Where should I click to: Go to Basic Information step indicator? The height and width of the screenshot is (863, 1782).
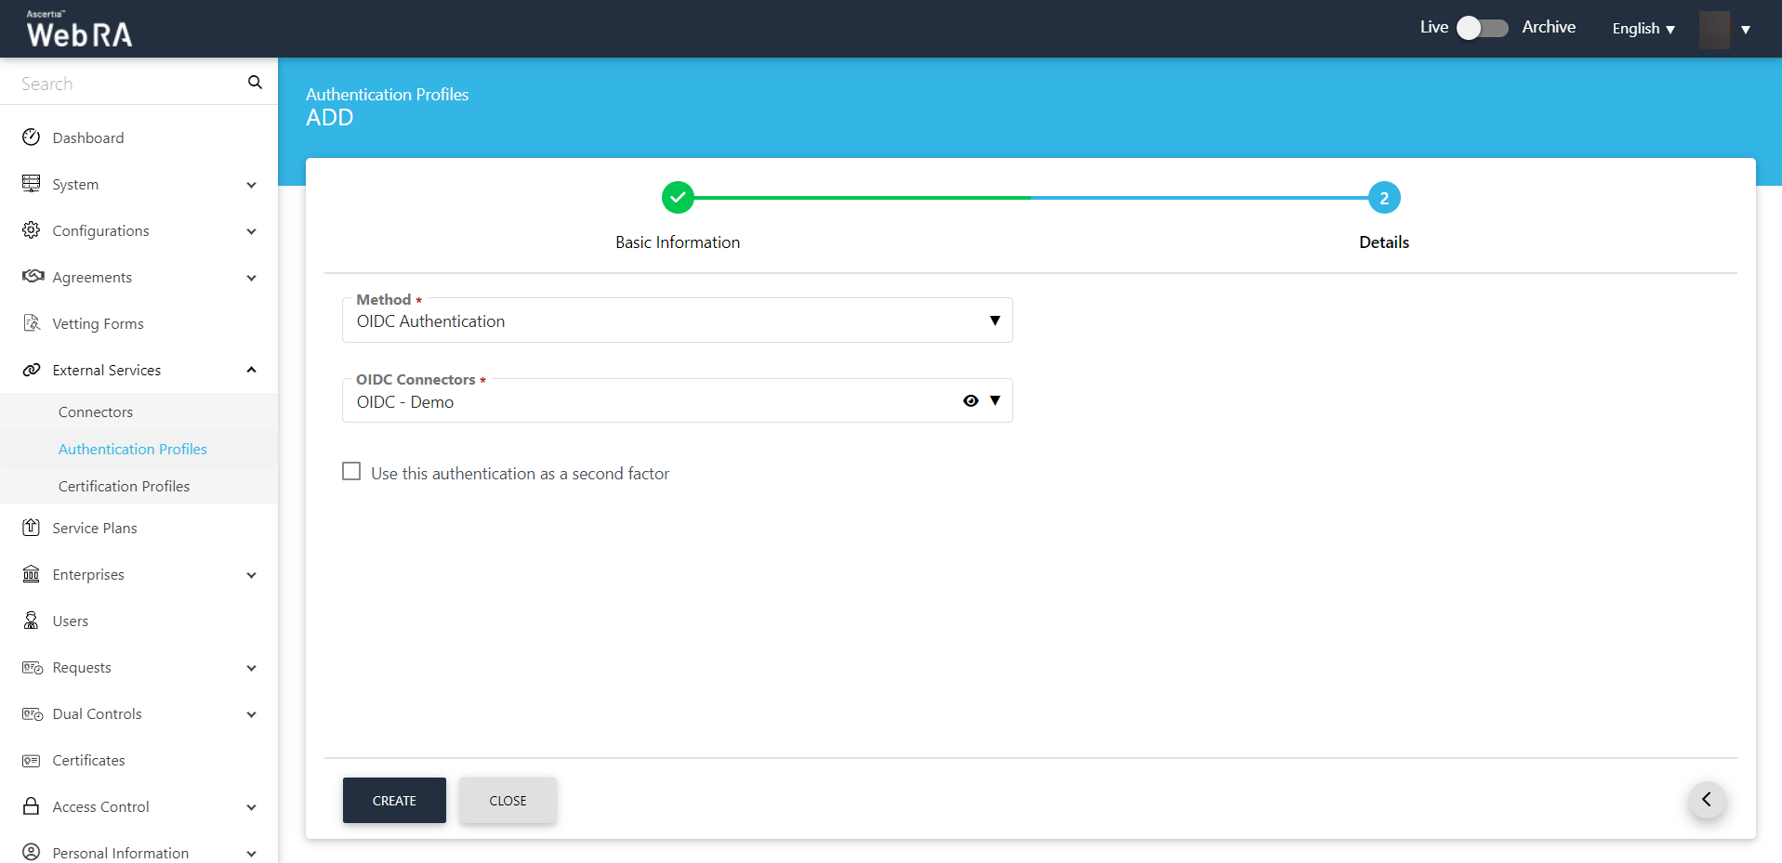[678, 198]
